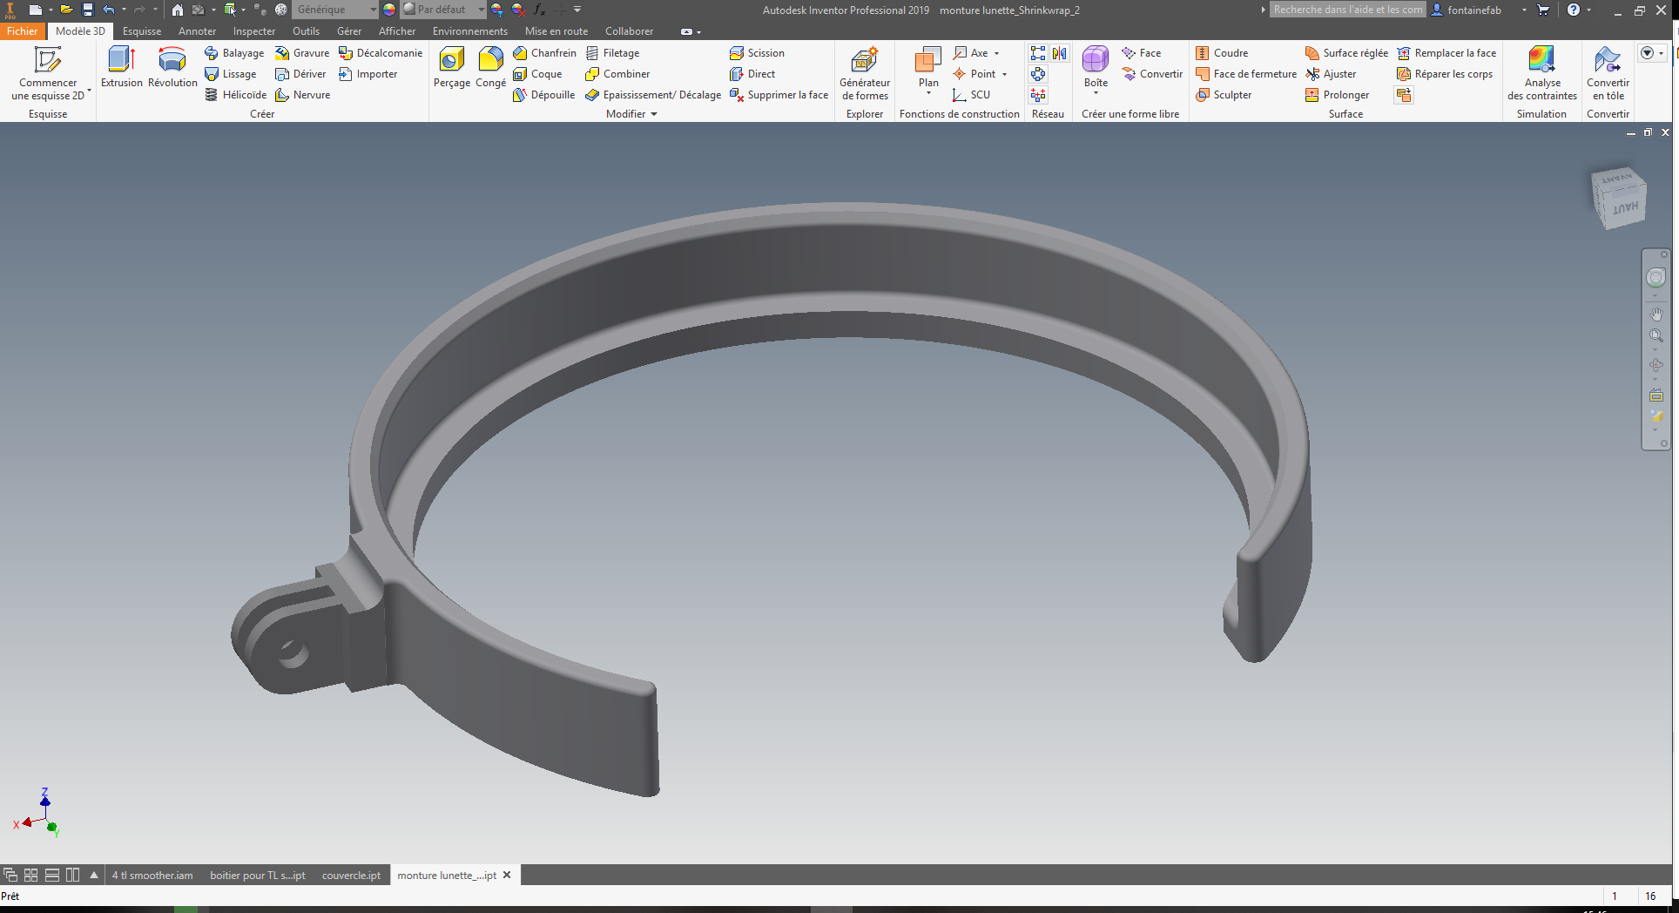The height and width of the screenshot is (913, 1679).
Task: Click the Combiner tool
Action: click(618, 74)
